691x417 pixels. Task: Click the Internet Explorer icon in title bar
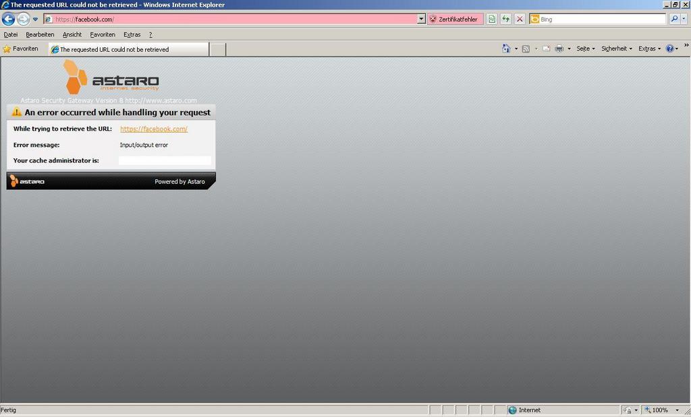(5, 5)
